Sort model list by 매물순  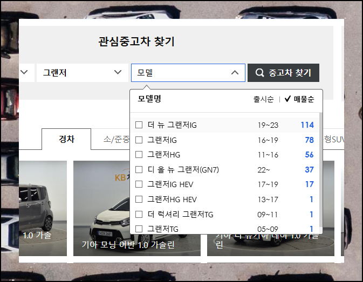(x=304, y=99)
